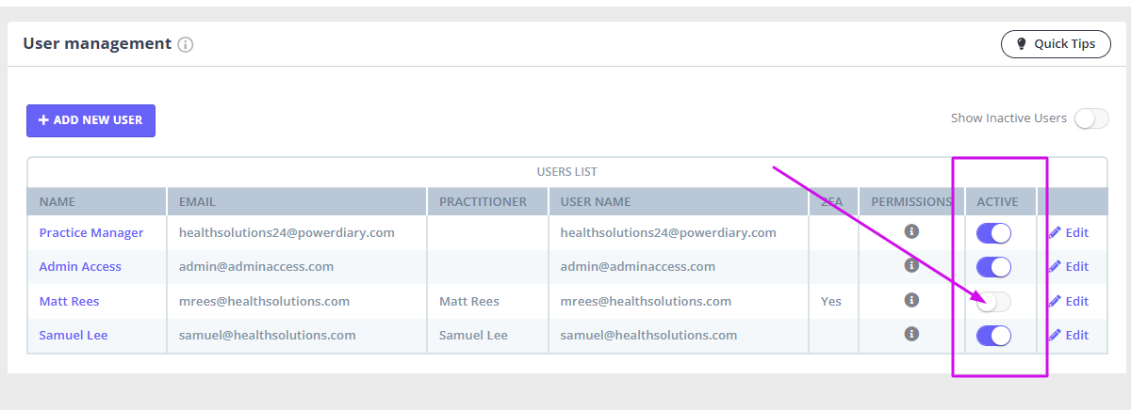The height and width of the screenshot is (410, 1131).
Task: Click pencil icon for Matt Rees row
Action: (x=1055, y=301)
